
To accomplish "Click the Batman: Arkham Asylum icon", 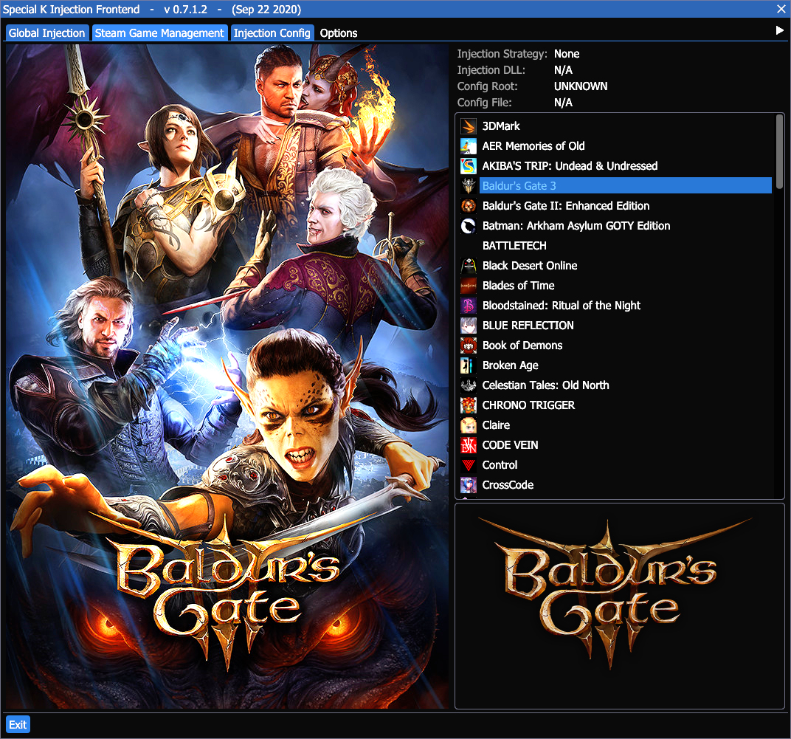I will pyautogui.click(x=468, y=226).
